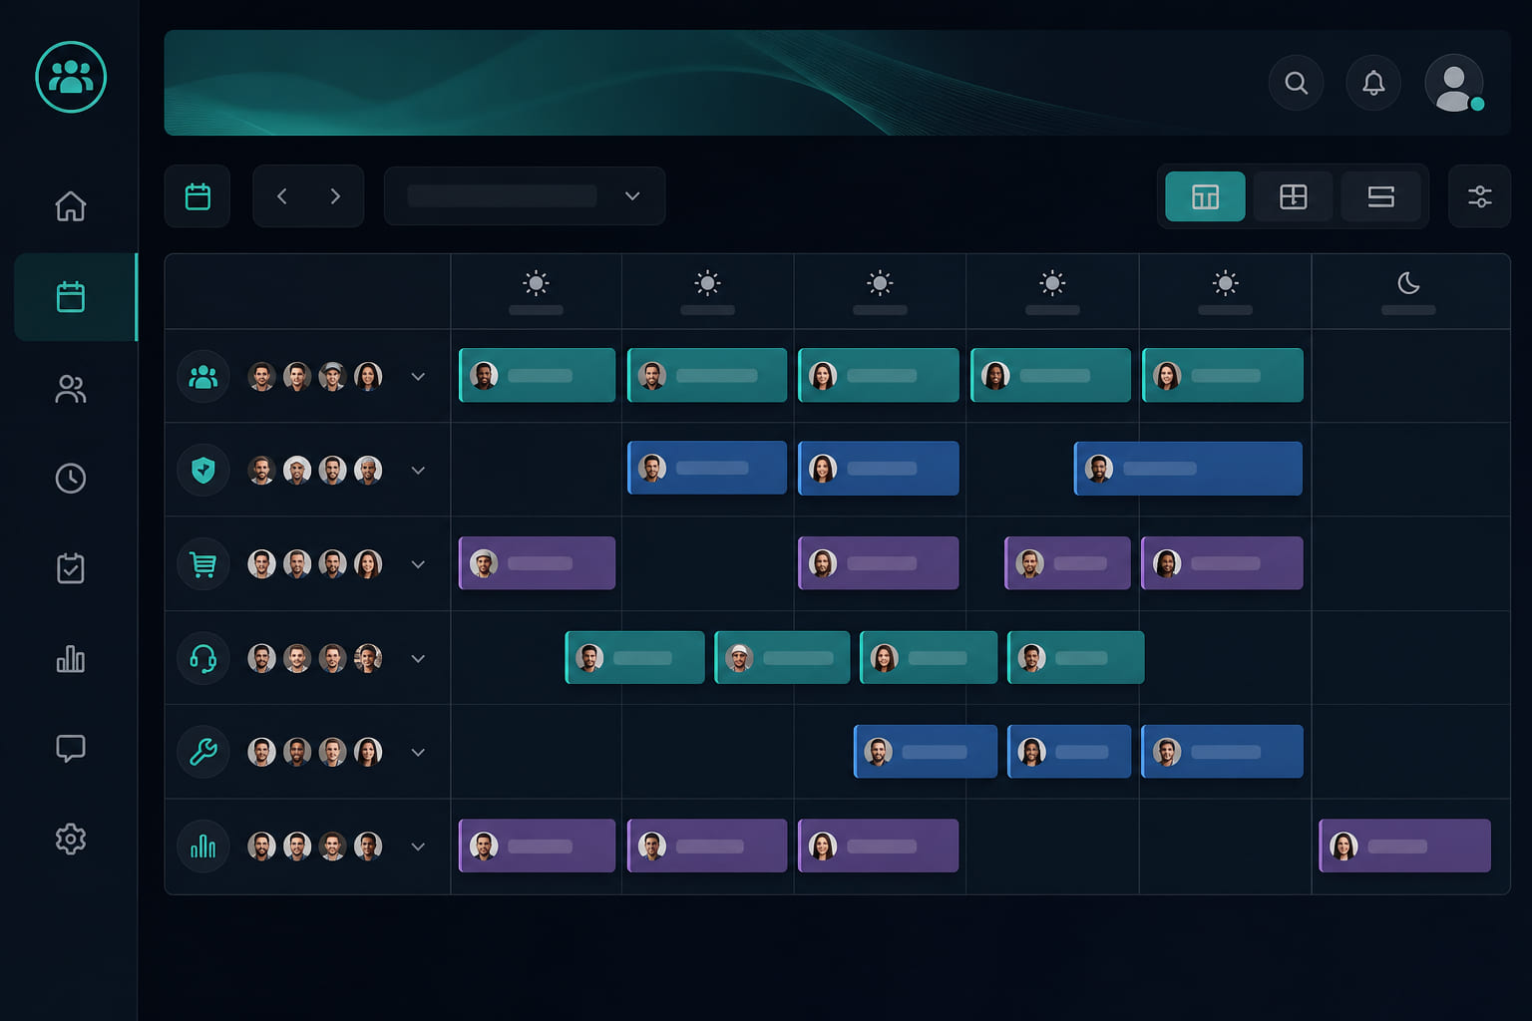Switch to the rows list view
The height and width of the screenshot is (1021, 1532).
pos(1380,196)
